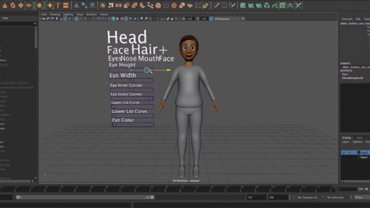
Task: Click the diagonal knife cut tool icon
Action: pyautogui.click(x=216, y=5)
